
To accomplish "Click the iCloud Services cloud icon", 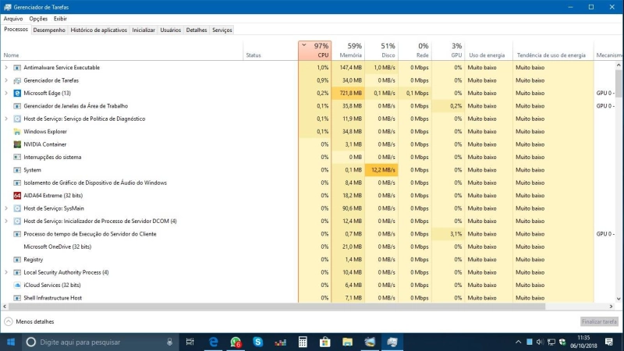I will [x=17, y=285].
